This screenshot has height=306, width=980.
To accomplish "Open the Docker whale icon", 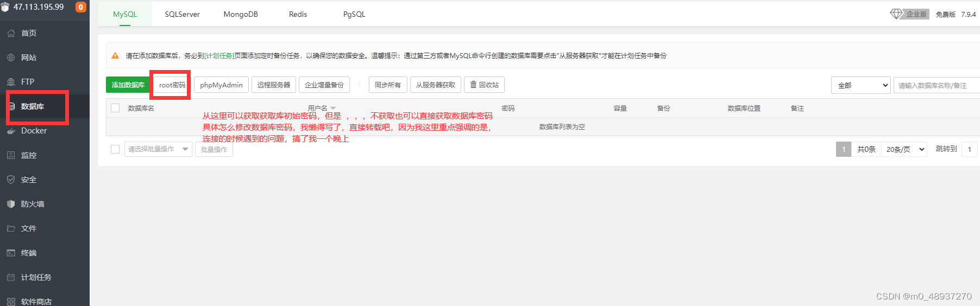I will tap(11, 131).
